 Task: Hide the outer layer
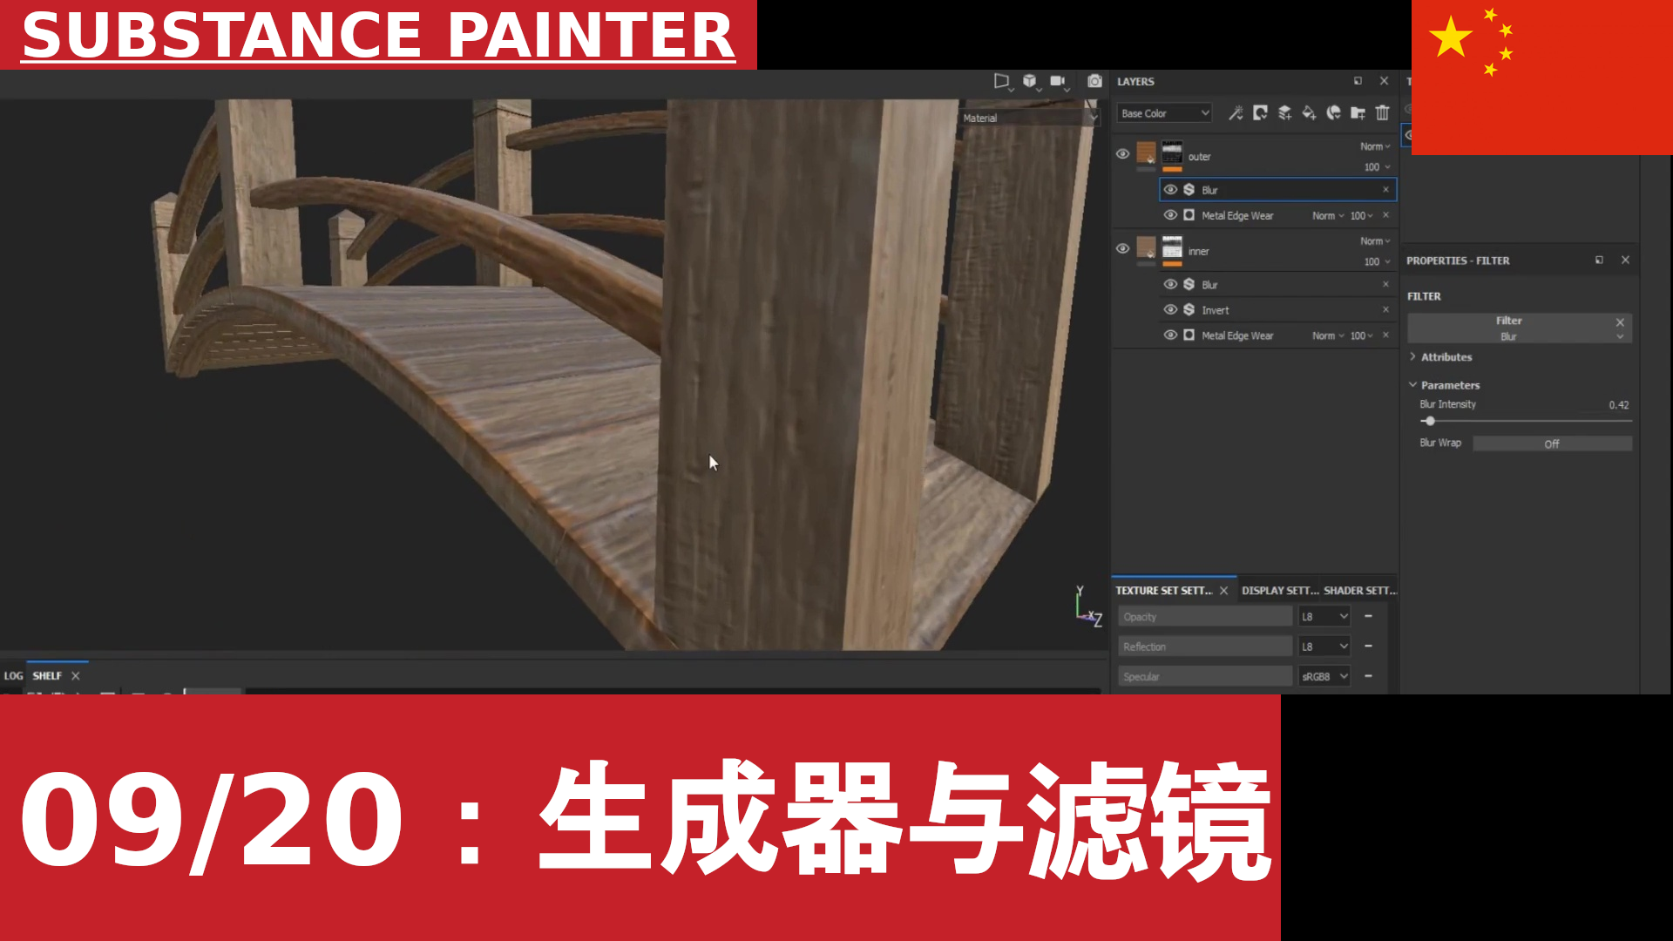point(1122,154)
